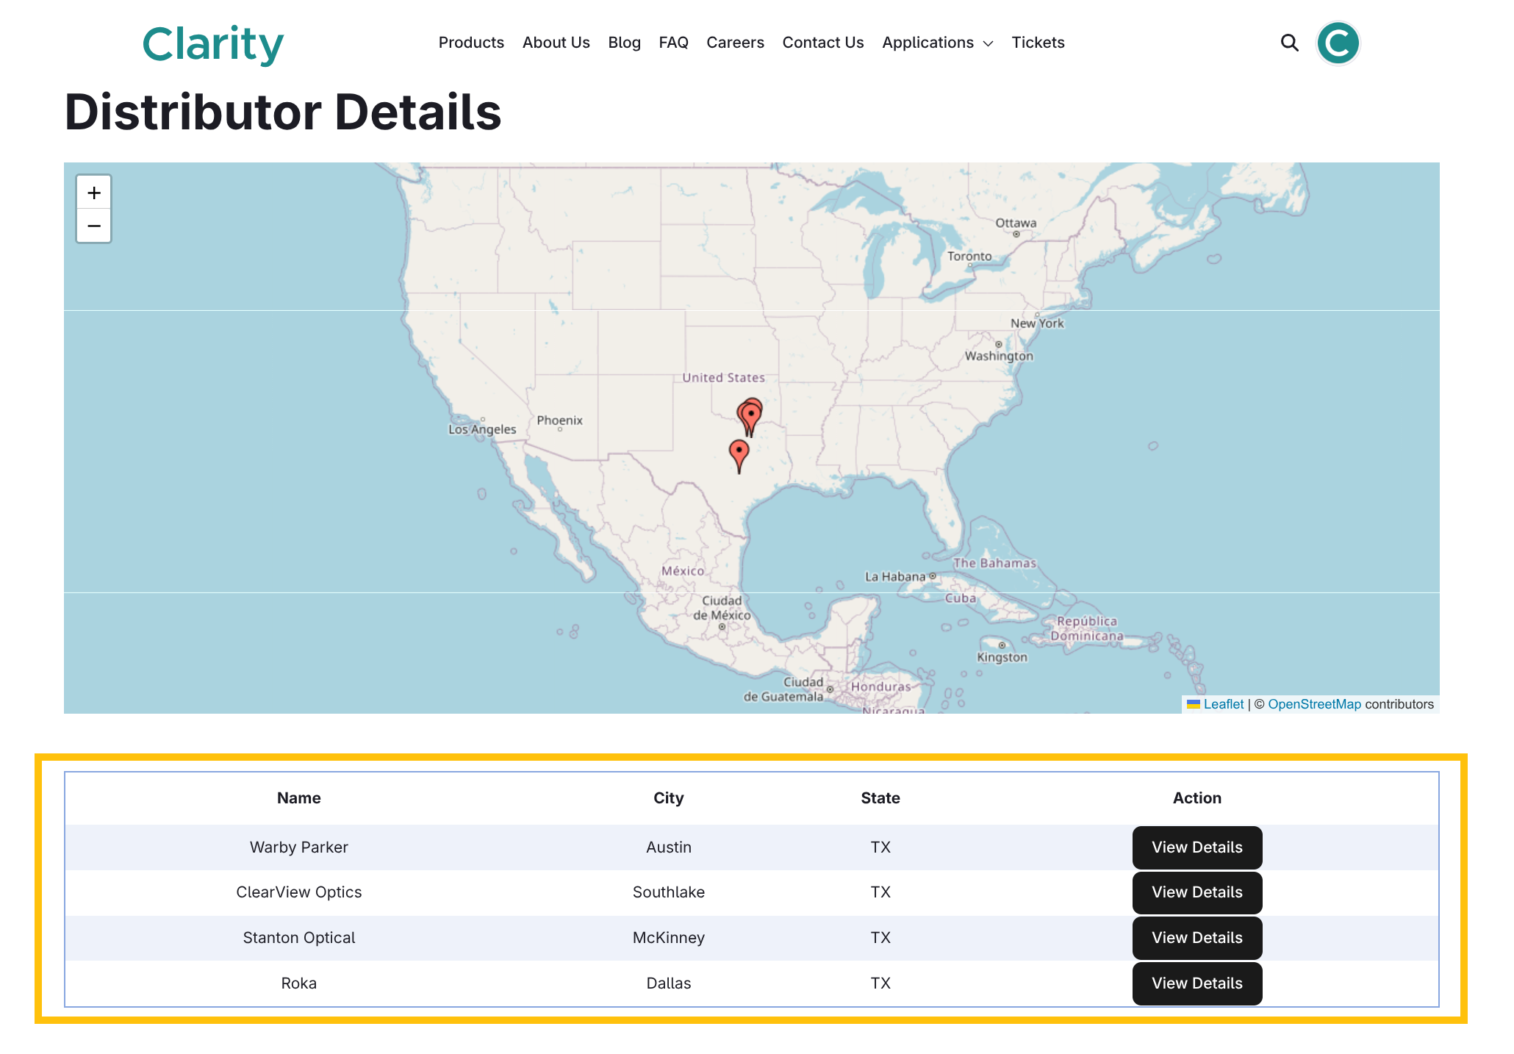Open the OpenStreetMap attribution link
This screenshot has width=1514, height=1054.
pos(1314,704)
